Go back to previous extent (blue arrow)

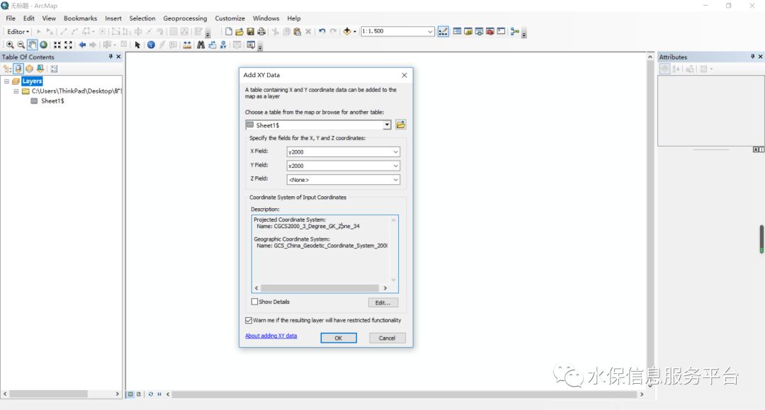coord(82,45)
